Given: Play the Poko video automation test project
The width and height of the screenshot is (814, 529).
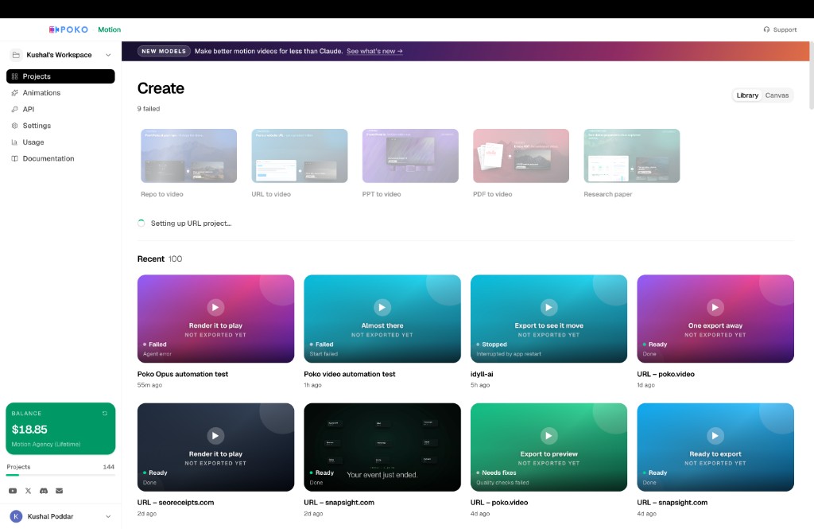Looking at the screenshot, I should [382, 307].
